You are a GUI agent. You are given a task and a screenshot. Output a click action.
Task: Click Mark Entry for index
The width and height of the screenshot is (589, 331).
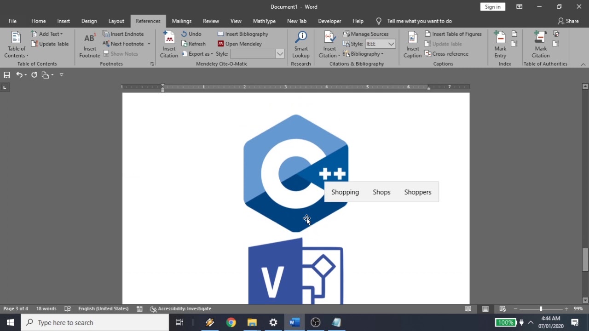[x=500, y=45]
